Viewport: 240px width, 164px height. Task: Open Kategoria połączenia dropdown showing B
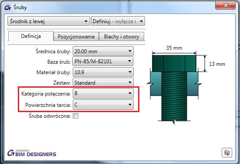point(103,93)
